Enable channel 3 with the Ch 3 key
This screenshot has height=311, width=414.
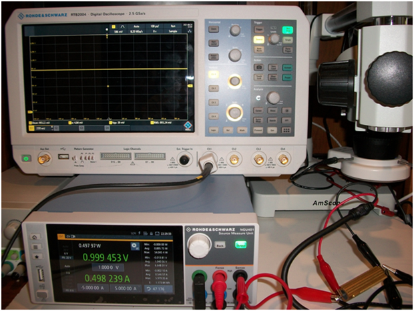pyautogui.click(x=214, y=102)
